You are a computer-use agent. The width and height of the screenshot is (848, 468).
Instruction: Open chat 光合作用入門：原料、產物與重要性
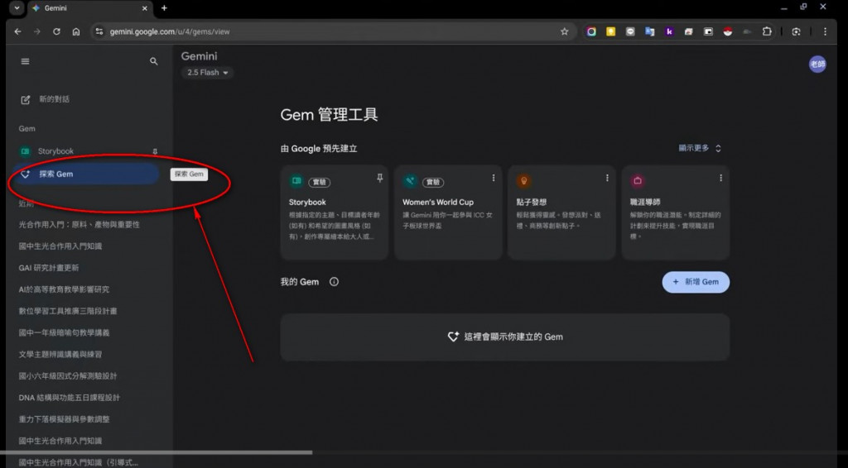point(79,225)
